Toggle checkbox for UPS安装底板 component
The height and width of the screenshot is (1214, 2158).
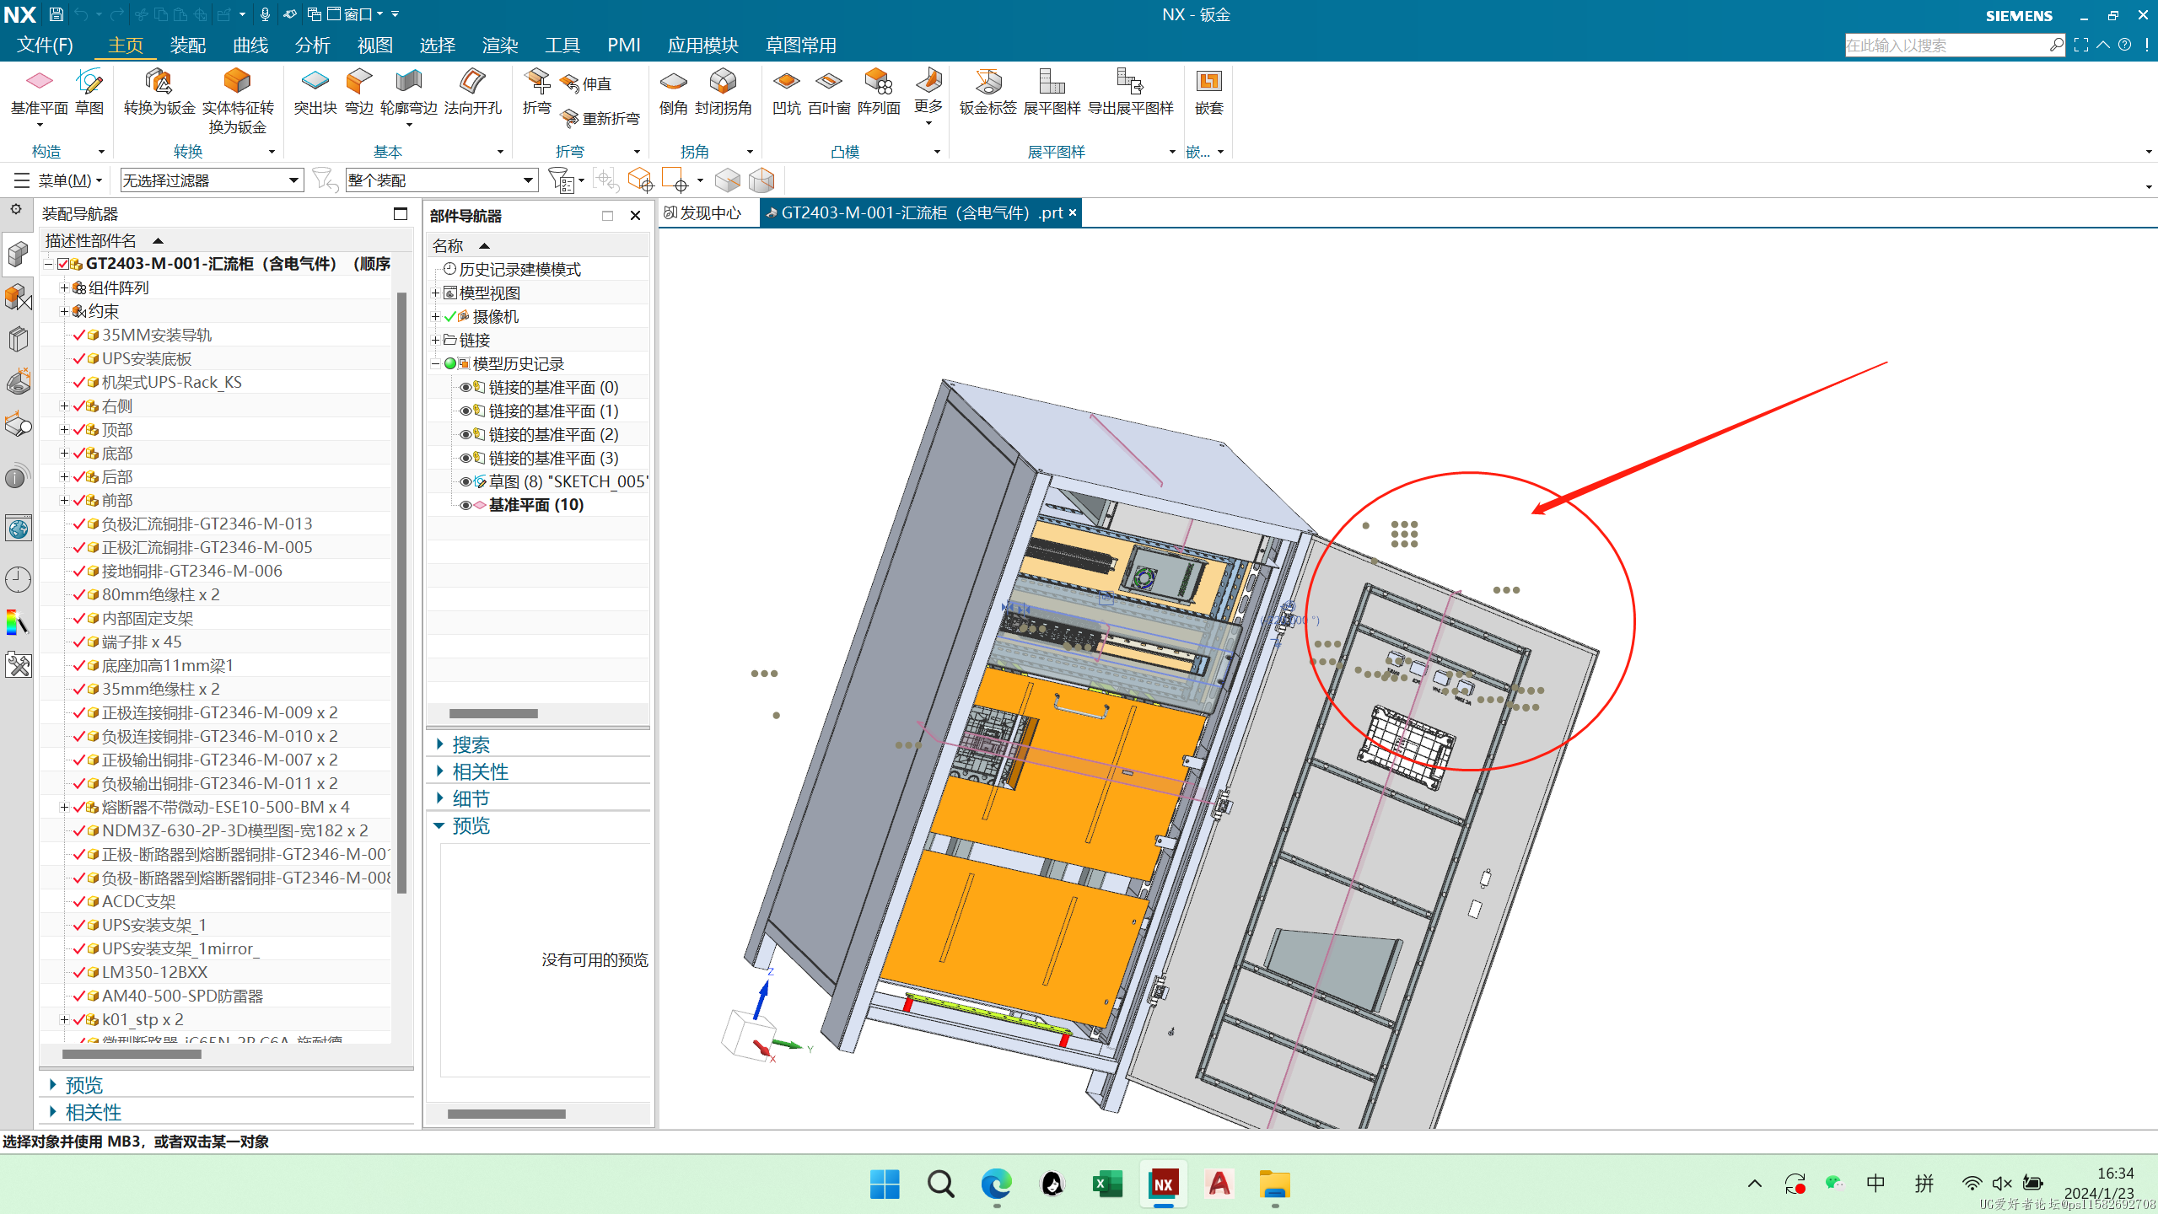pyautogui.click(x=79, y=358)
